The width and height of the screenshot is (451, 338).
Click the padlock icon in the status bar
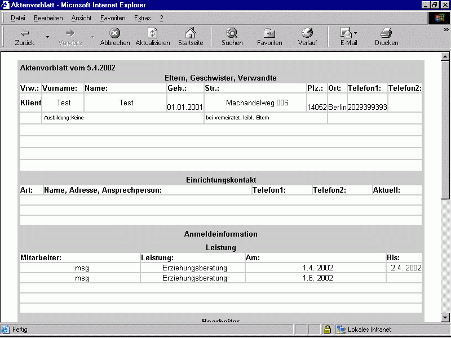tap(328, 329)
